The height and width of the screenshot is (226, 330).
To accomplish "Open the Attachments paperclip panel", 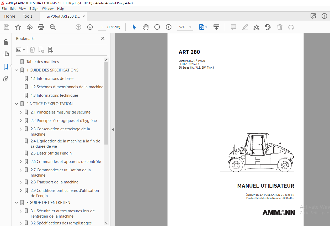I will (6, 79).
